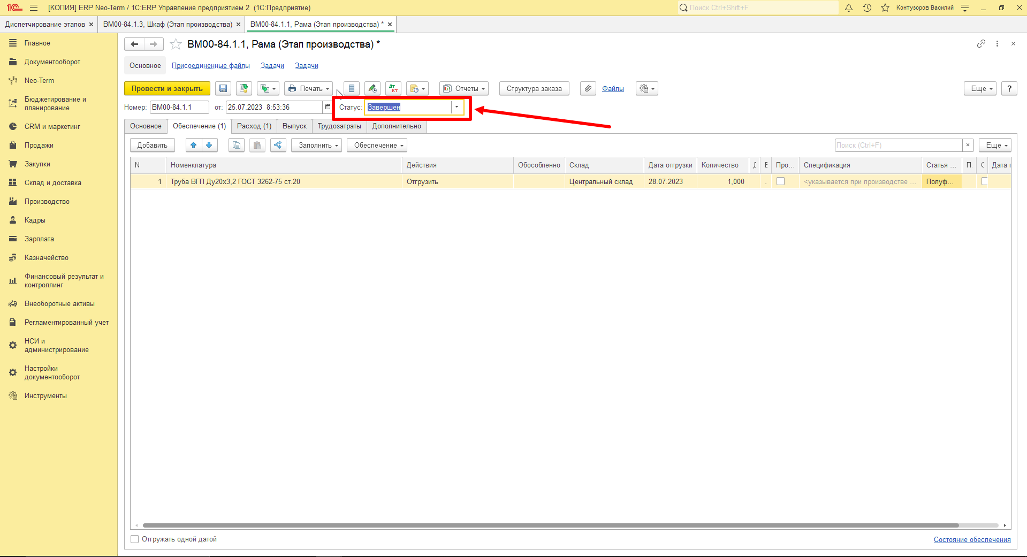Toggle checkbox in the last column of row 1

[984, 181]
